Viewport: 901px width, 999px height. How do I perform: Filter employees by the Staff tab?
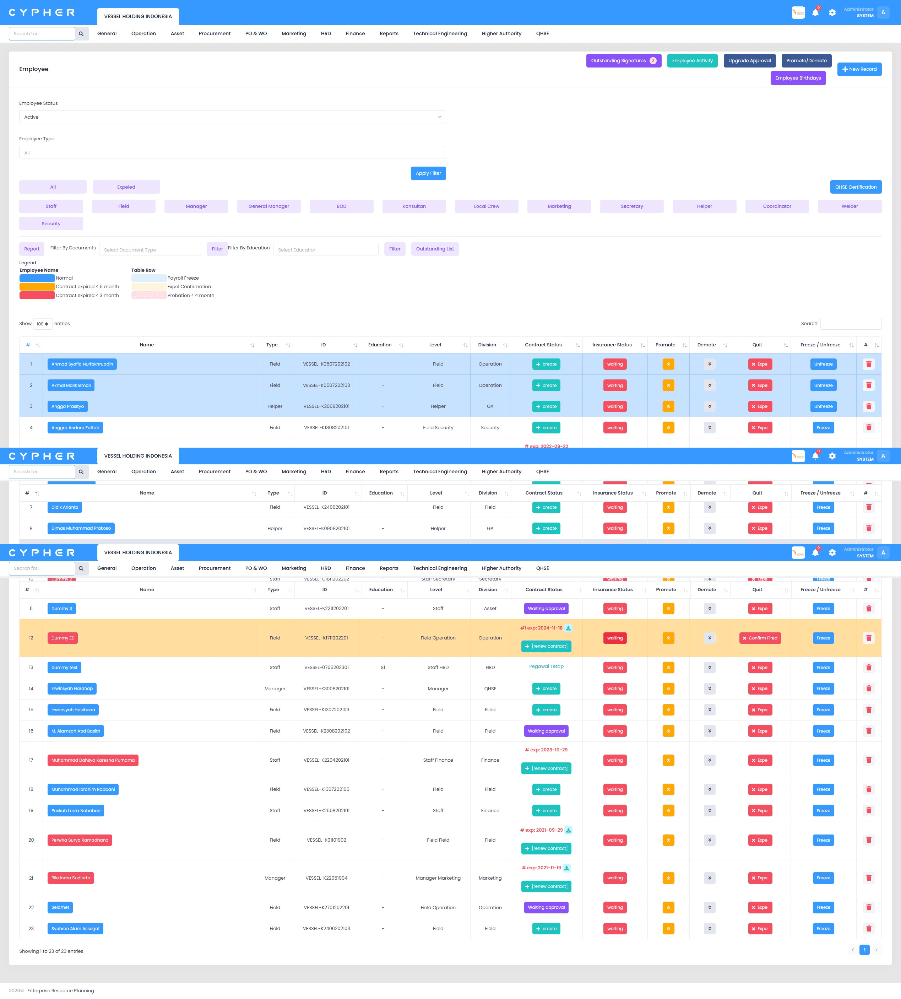pos(51,206)
